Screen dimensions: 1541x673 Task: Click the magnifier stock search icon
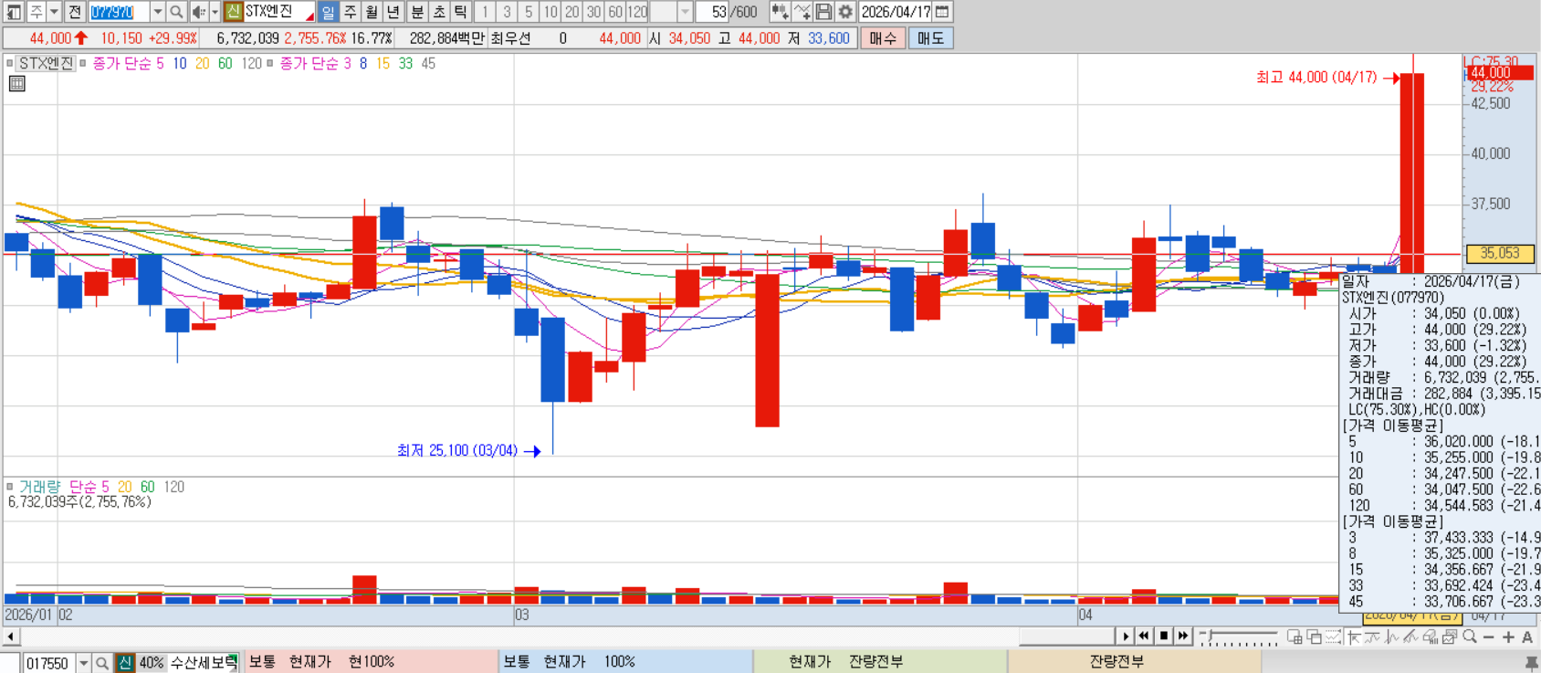point(177,12)
